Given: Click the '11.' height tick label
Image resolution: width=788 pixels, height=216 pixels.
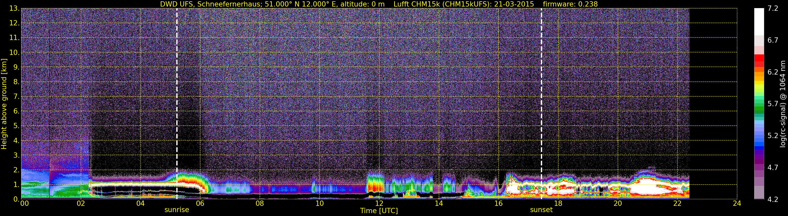Looking at the screenshot, I should coord(14,38).
